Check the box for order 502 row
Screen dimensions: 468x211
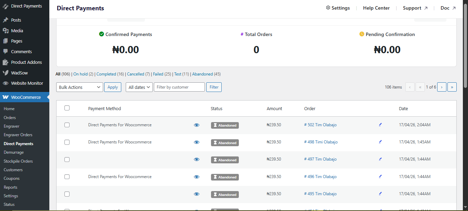(x=67, y=125)
